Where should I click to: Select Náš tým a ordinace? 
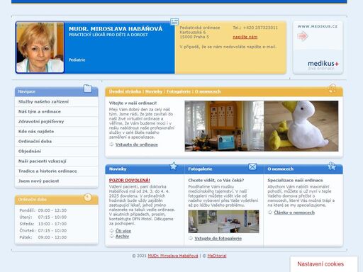57,111
